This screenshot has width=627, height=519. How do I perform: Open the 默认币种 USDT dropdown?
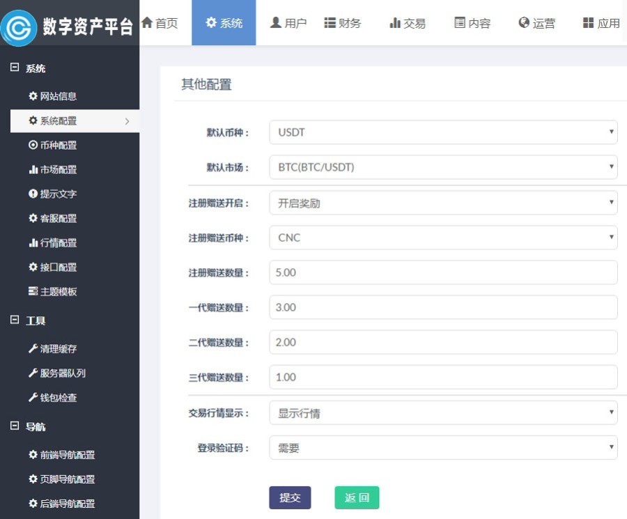click(442, 132)
